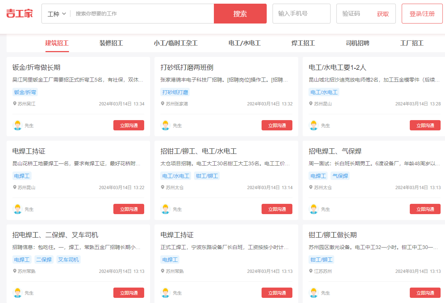Image resolution: width=445 pixels, height=303 pixels.
Task: Click the red 搜索 search button
Action: pos(240,13)
